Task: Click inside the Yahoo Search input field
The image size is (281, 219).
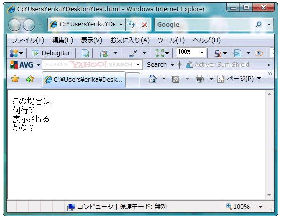Action: point(89,65)
